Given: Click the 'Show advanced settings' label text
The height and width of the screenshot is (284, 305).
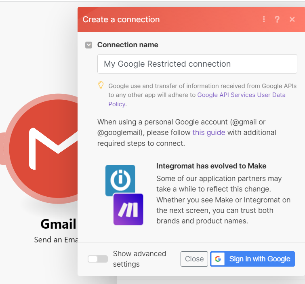Looking at the screenshot, I should coord(139,259).
